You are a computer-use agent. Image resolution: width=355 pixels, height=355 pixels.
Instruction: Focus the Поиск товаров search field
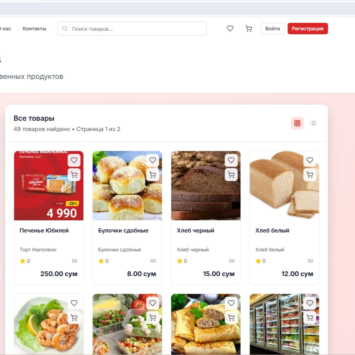[132, 29]
